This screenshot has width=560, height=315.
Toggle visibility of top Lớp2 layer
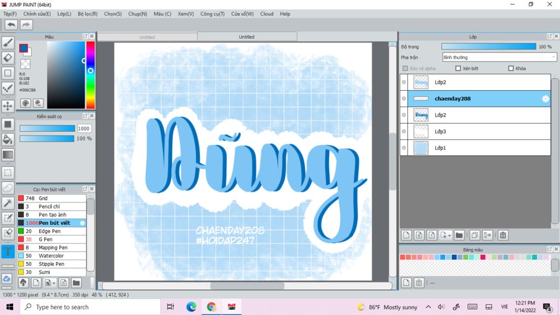click(404, 82)
